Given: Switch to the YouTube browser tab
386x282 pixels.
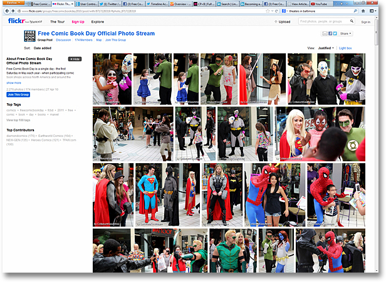Looking at the screenshot, I should tap(321, 4).
